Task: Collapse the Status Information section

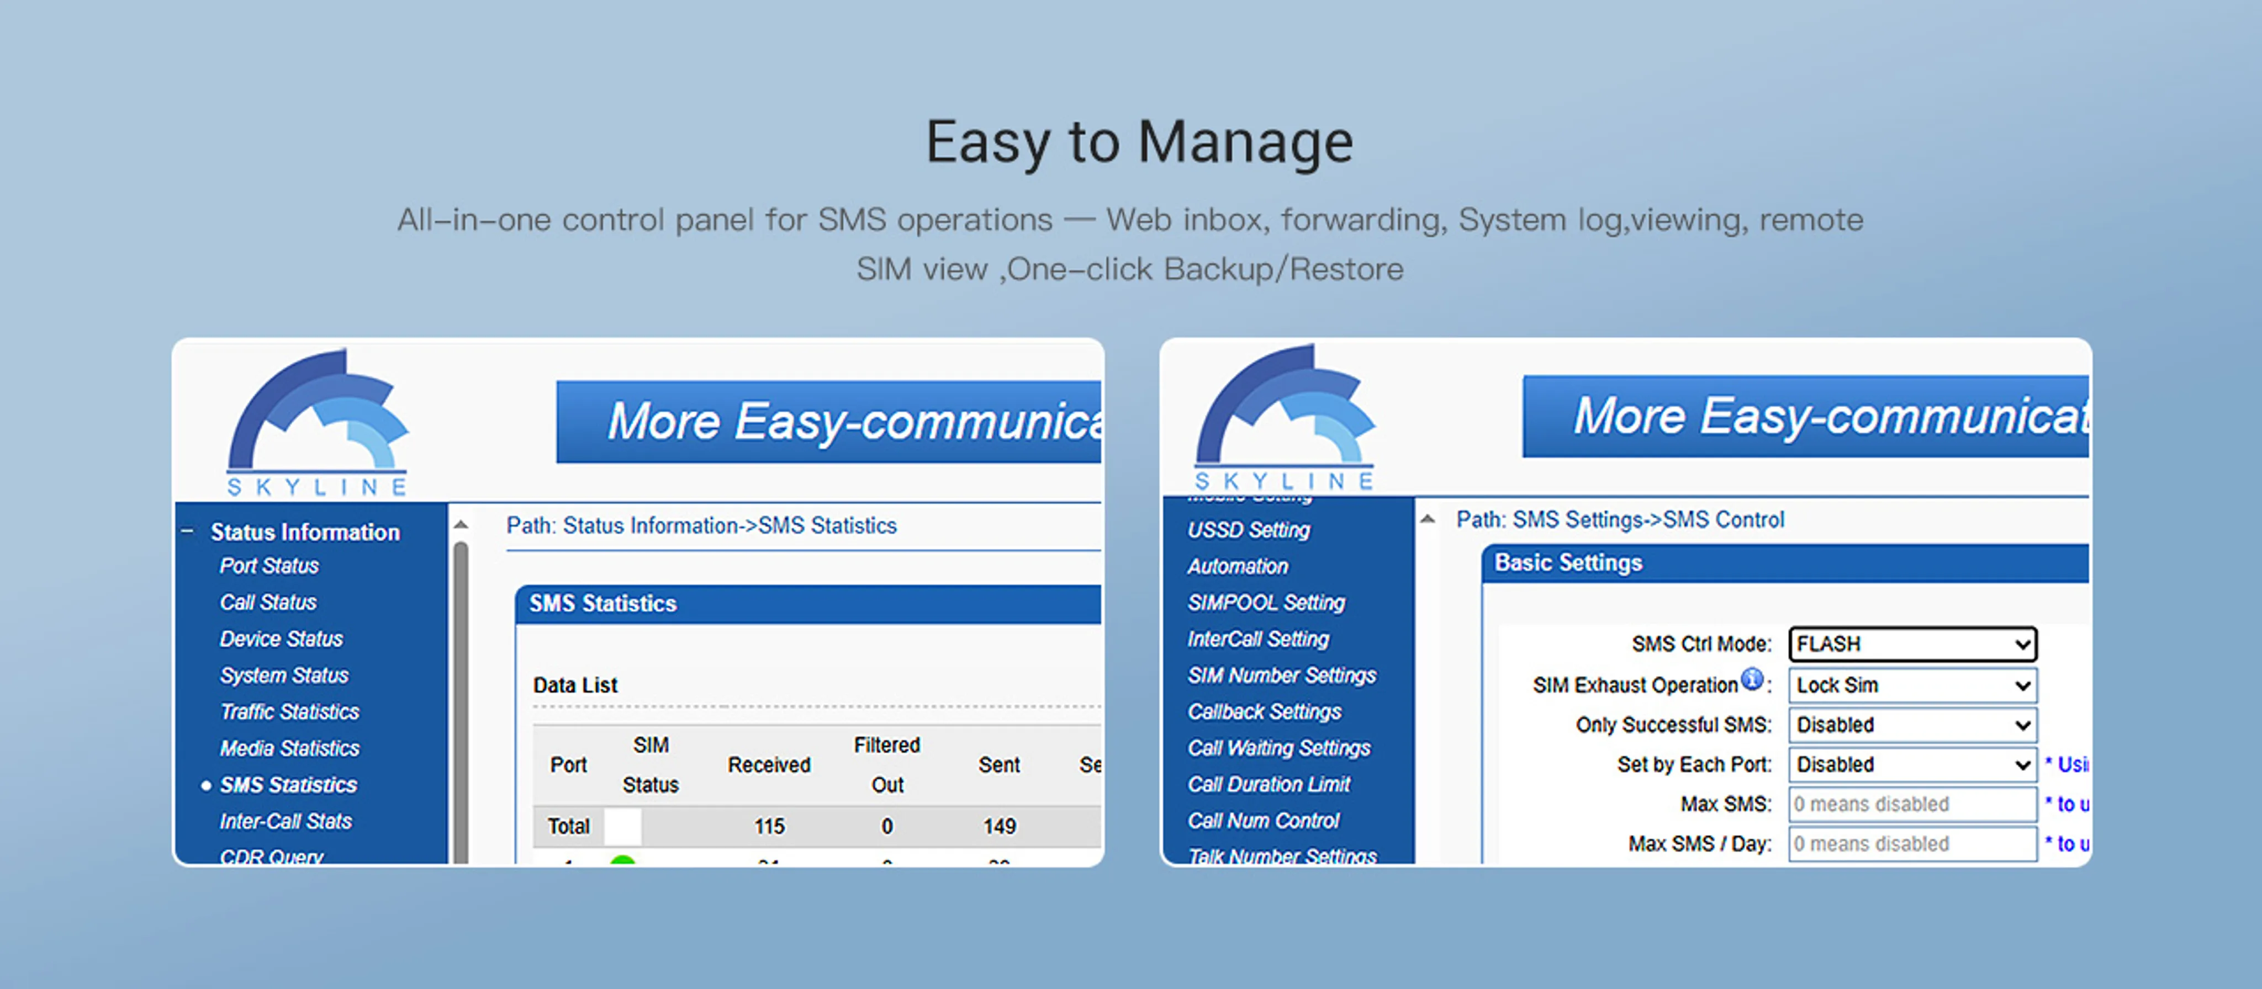Action: click(187, 530)
